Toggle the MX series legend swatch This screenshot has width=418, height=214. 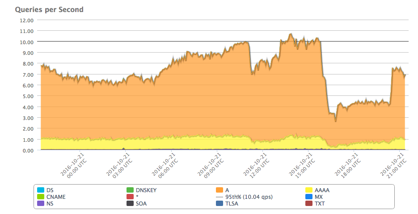click(x=309, y=197)
